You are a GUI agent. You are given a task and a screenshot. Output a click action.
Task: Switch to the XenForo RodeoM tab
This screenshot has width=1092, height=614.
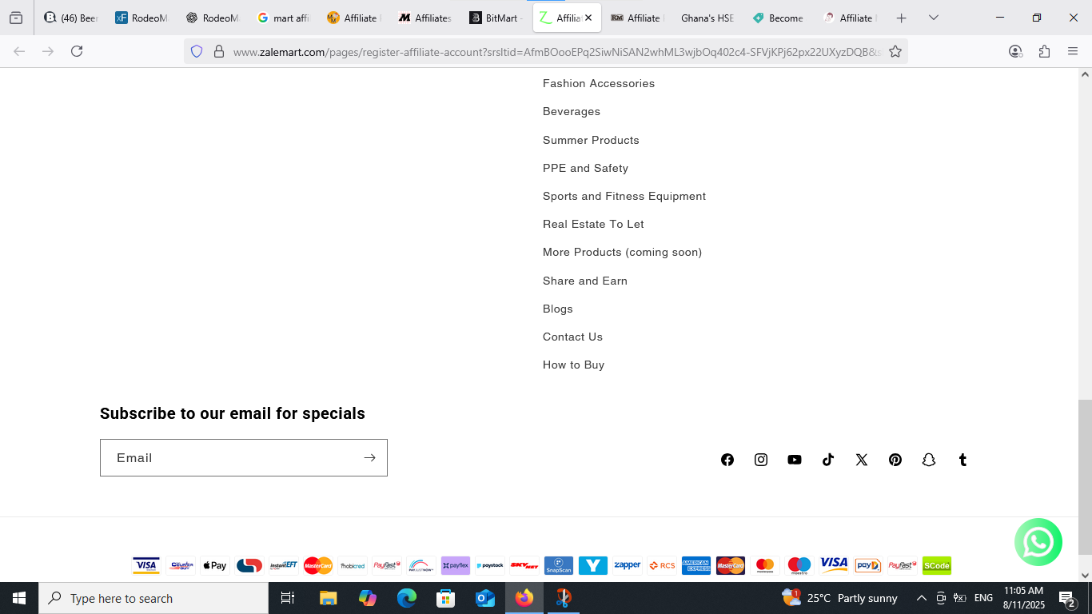pos(141,18)
